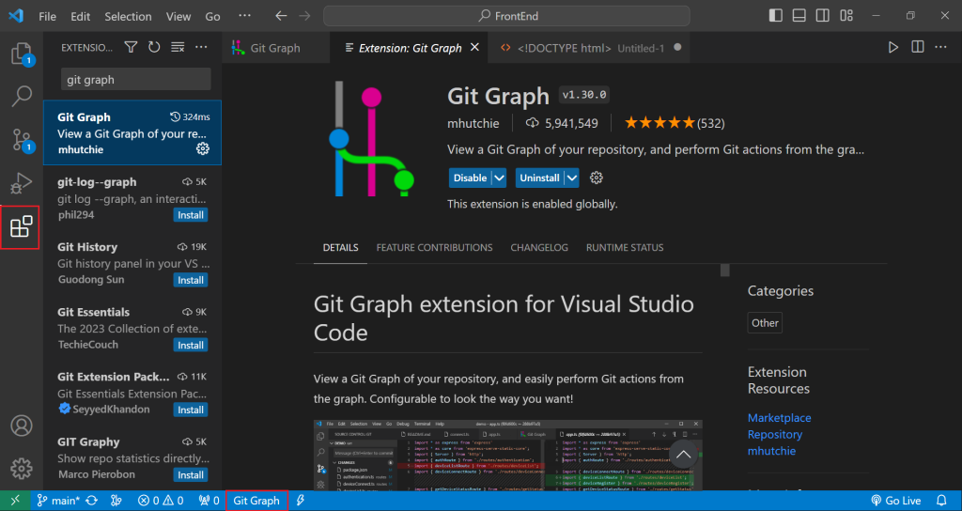
Task: Click the ports forwarded status item
Action: coord(209,501)
